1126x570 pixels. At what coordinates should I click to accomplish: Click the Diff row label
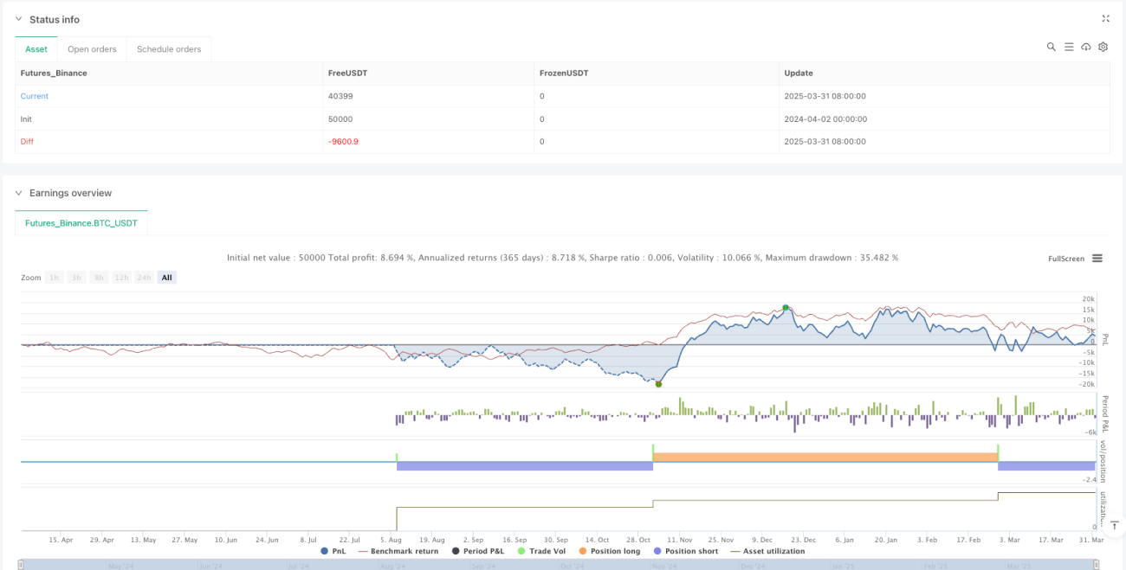28,141
